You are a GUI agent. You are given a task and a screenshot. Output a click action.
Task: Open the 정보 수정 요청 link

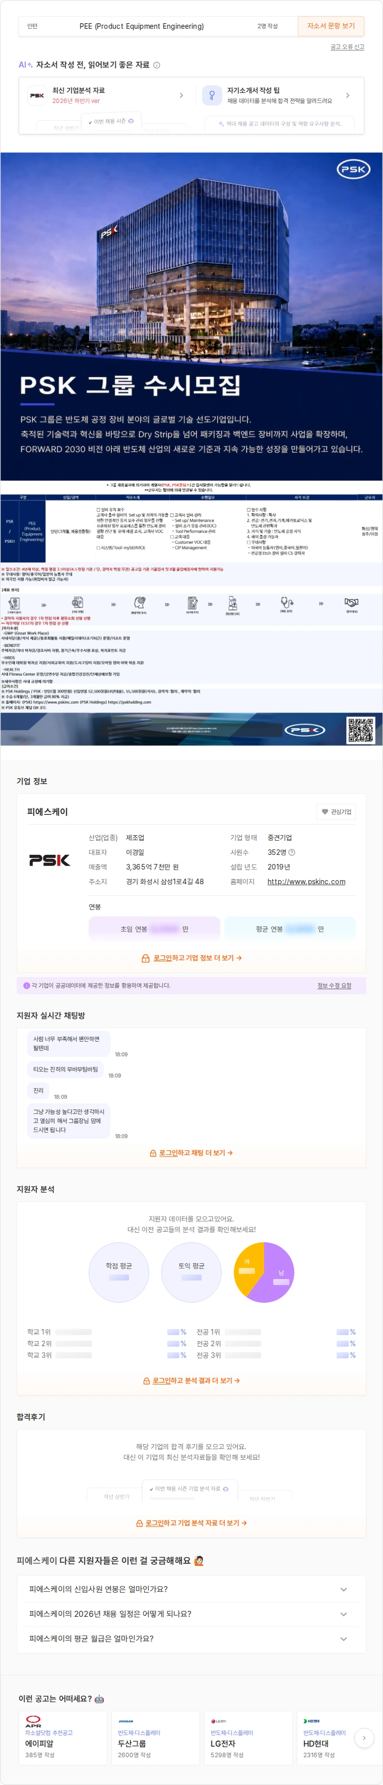334,985
